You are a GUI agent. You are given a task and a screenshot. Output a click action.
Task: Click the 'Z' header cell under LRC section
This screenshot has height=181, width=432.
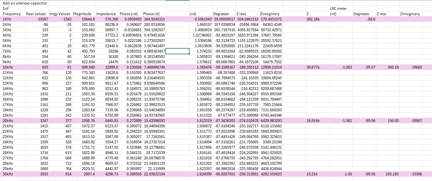click(308, 14)
